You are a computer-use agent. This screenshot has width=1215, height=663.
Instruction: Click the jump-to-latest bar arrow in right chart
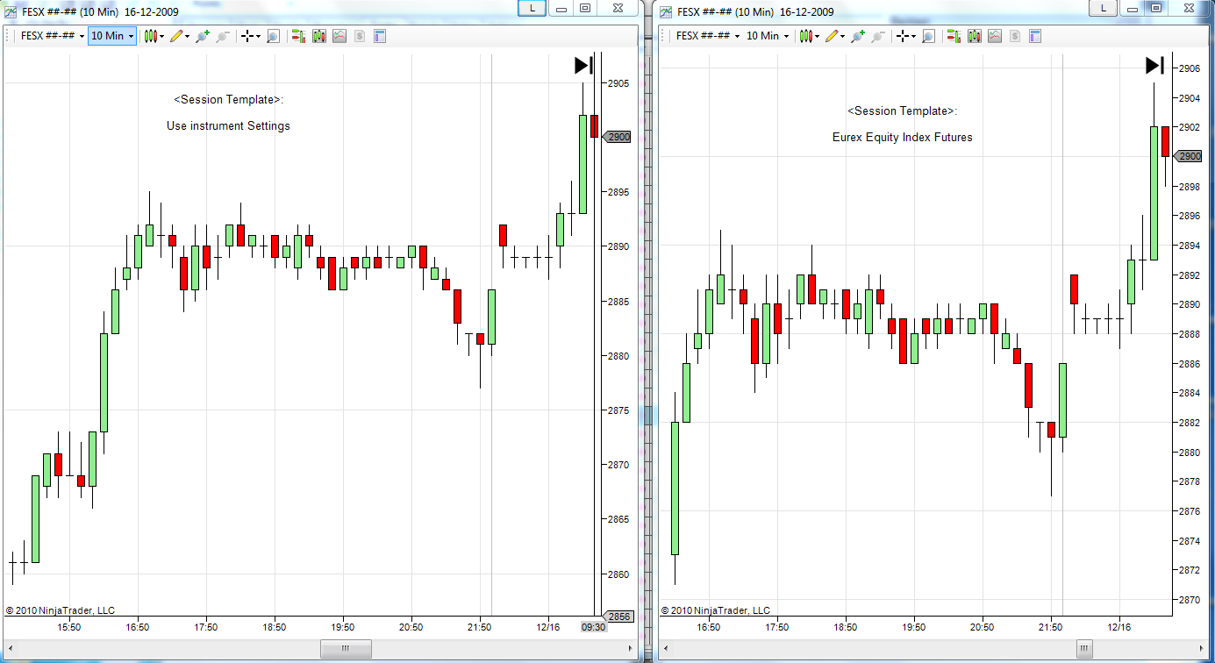1154,65
